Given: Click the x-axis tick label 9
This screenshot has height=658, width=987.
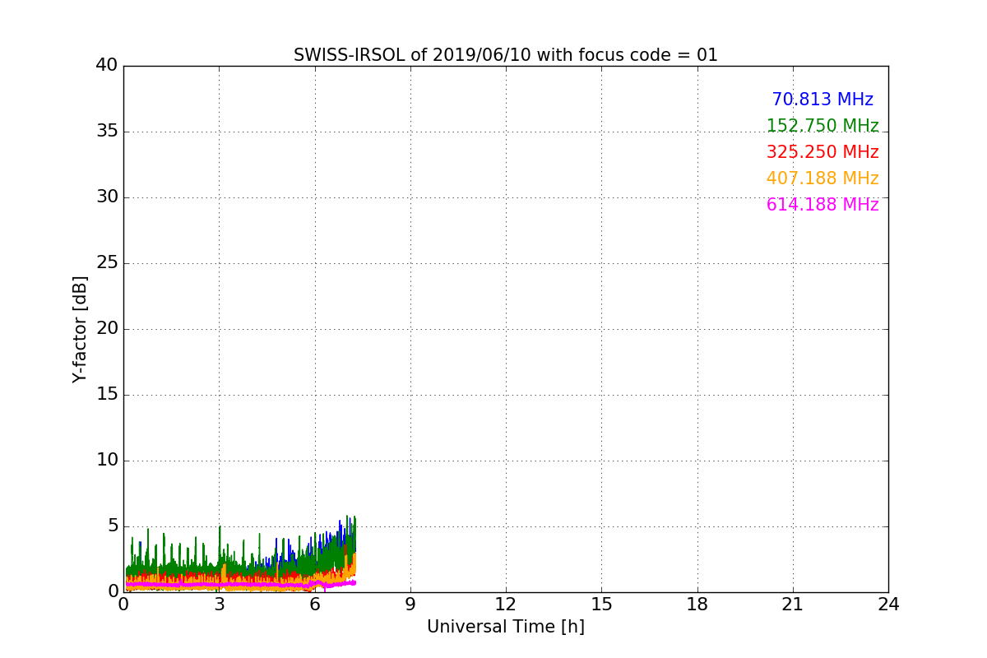Looking at the screenshot, I should (410, 605).
